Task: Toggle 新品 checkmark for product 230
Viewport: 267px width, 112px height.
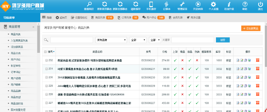Action: pos(190,78)
